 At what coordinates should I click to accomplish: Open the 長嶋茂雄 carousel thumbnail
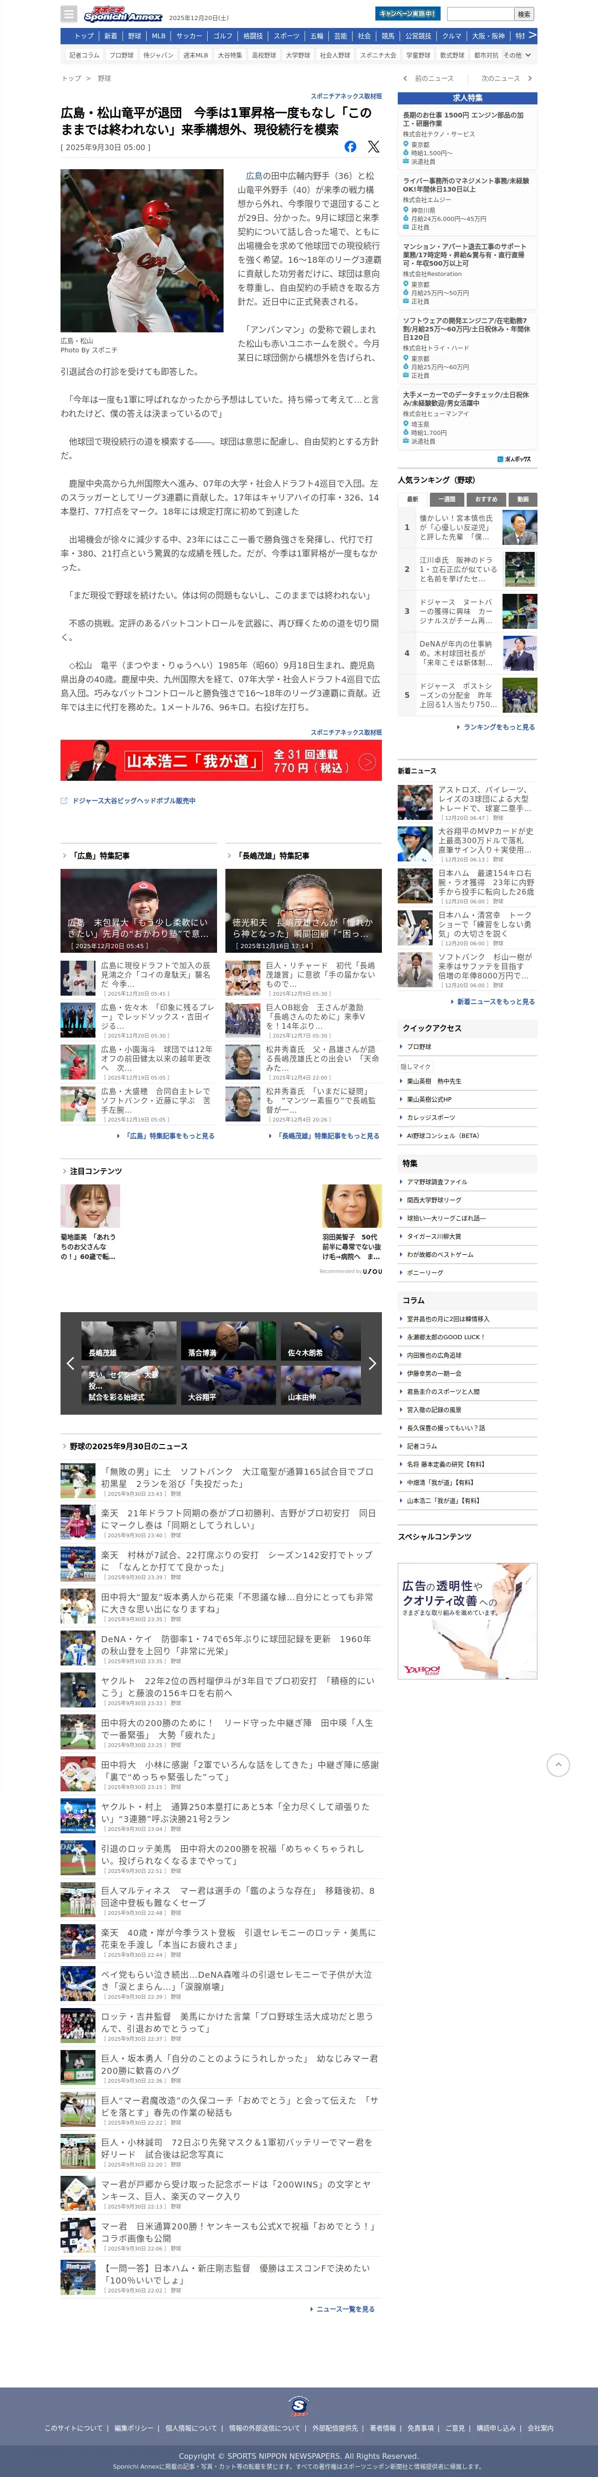(128, 1341)
